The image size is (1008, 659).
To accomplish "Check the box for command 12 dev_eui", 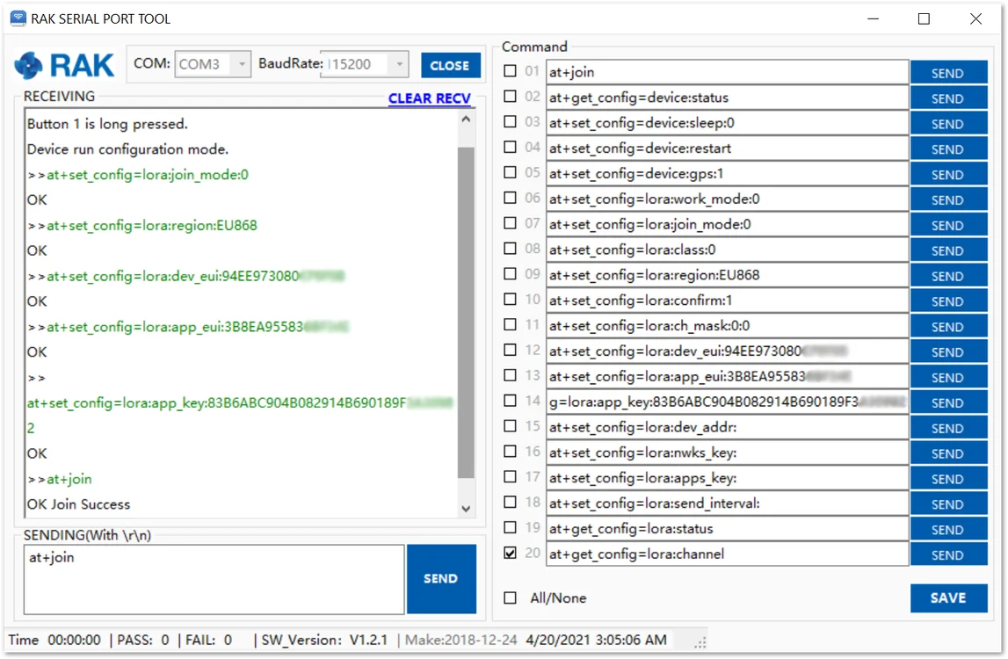I will 511,350.
